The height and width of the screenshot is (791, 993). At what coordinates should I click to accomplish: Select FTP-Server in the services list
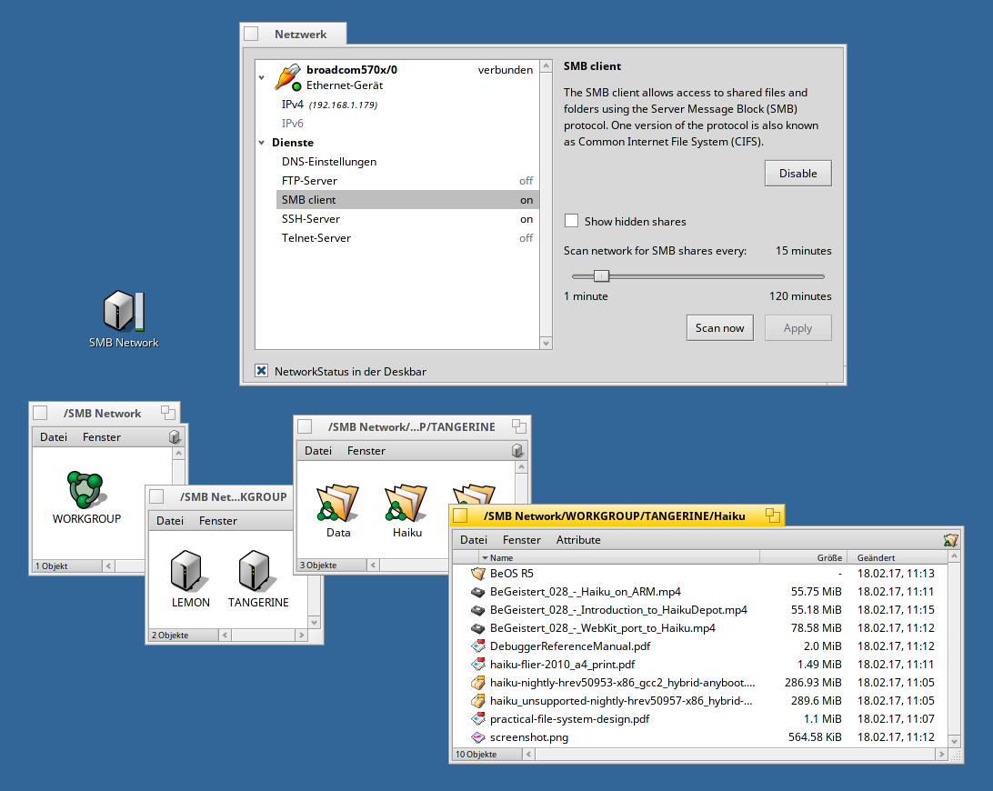407,181
